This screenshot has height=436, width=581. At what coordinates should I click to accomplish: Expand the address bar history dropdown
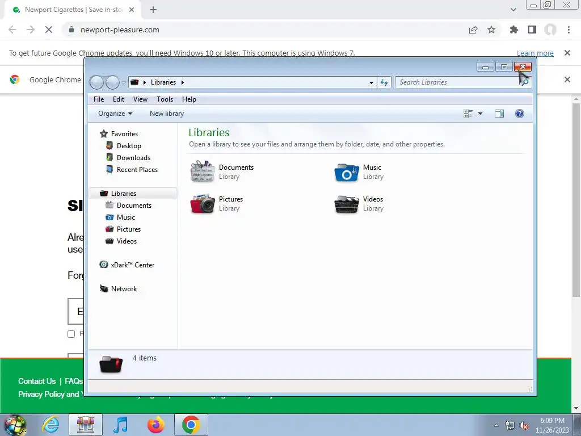pyautogui.click(x=371, y=82)
